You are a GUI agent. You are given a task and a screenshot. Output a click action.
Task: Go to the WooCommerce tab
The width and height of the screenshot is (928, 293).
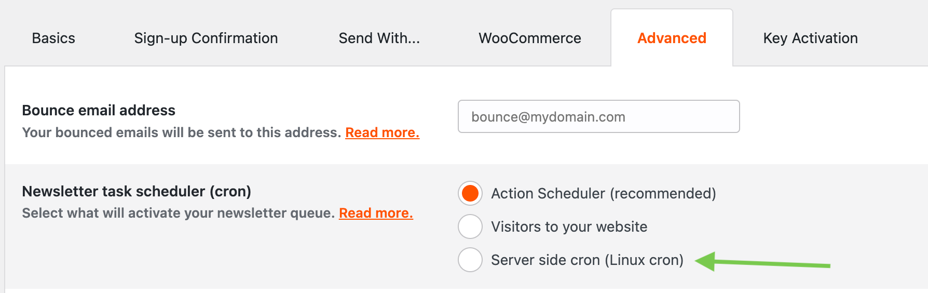point(529,38)
